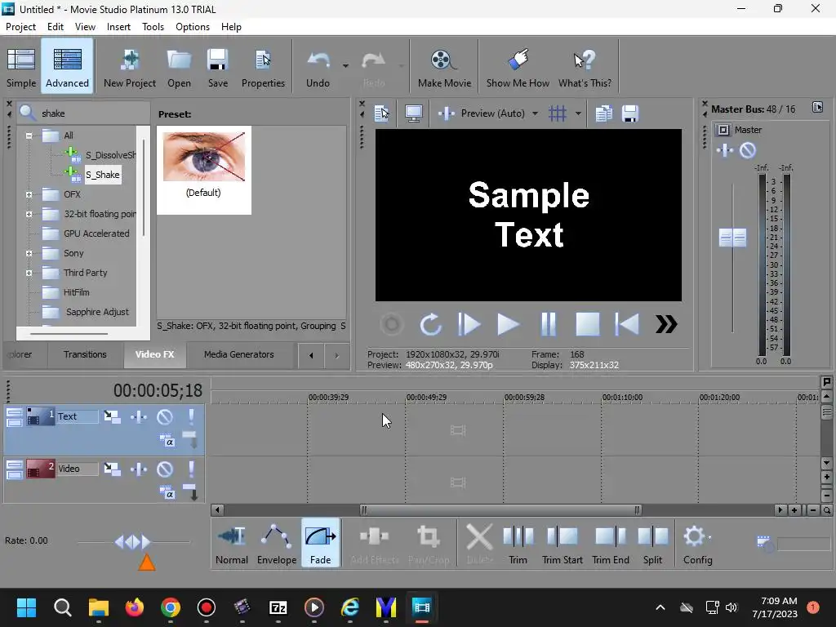
Task: Switch to the Transitions tab
Action: pos(85,354)
